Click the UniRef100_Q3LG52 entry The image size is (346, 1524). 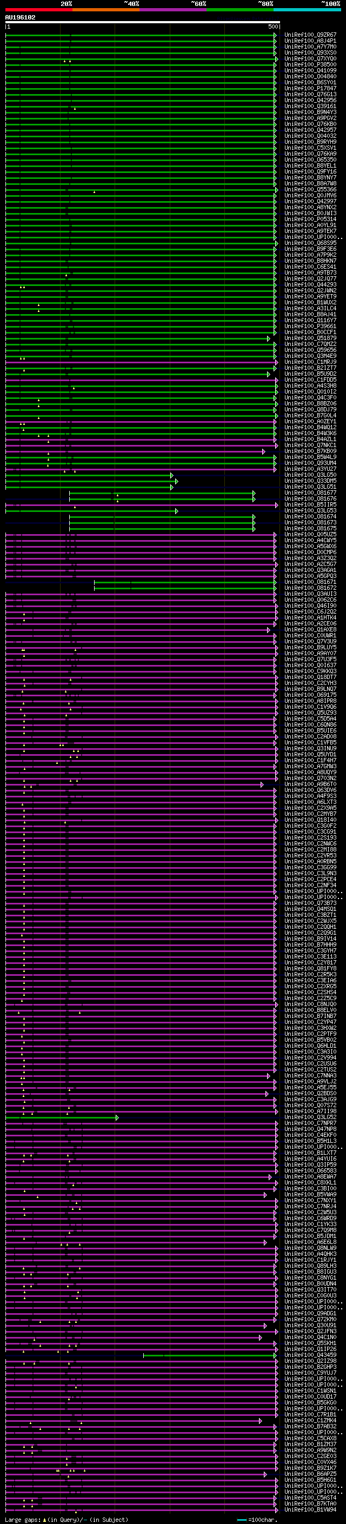coord(310,1117)
